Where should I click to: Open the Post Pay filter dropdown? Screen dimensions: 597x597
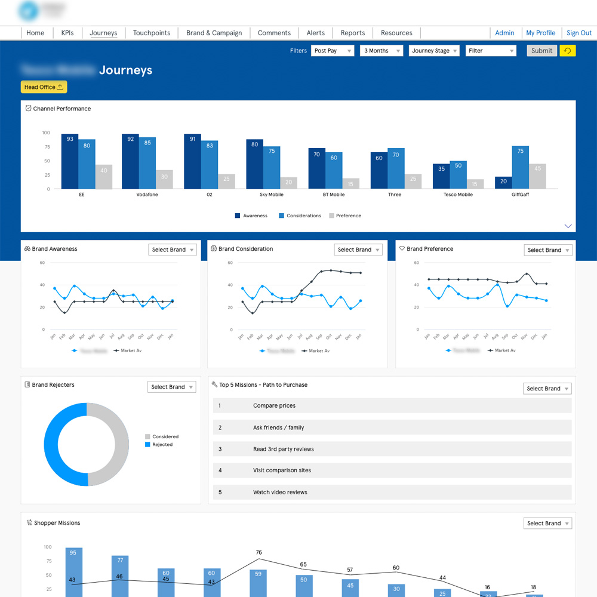tap(333, 51)
